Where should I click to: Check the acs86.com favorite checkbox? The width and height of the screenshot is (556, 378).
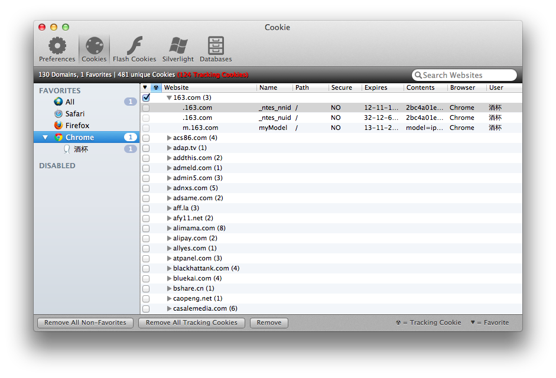click(146, 138)
